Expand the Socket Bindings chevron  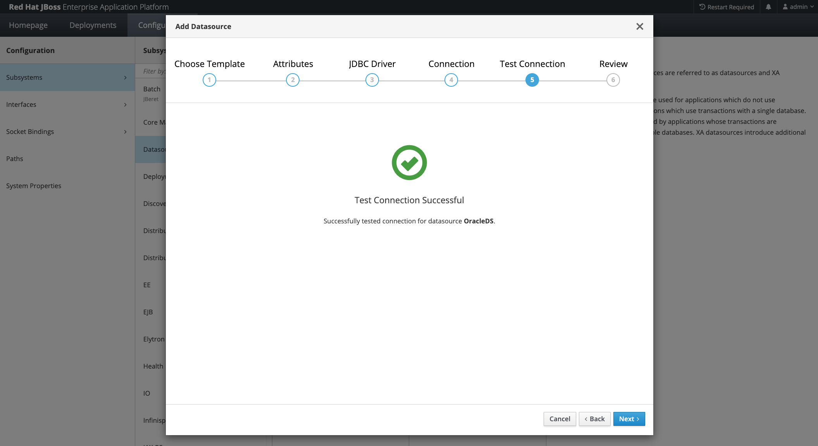point(125,132)
